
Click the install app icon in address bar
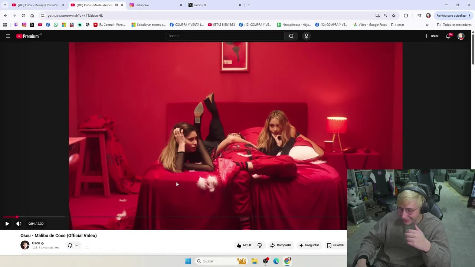click(377, 16)
